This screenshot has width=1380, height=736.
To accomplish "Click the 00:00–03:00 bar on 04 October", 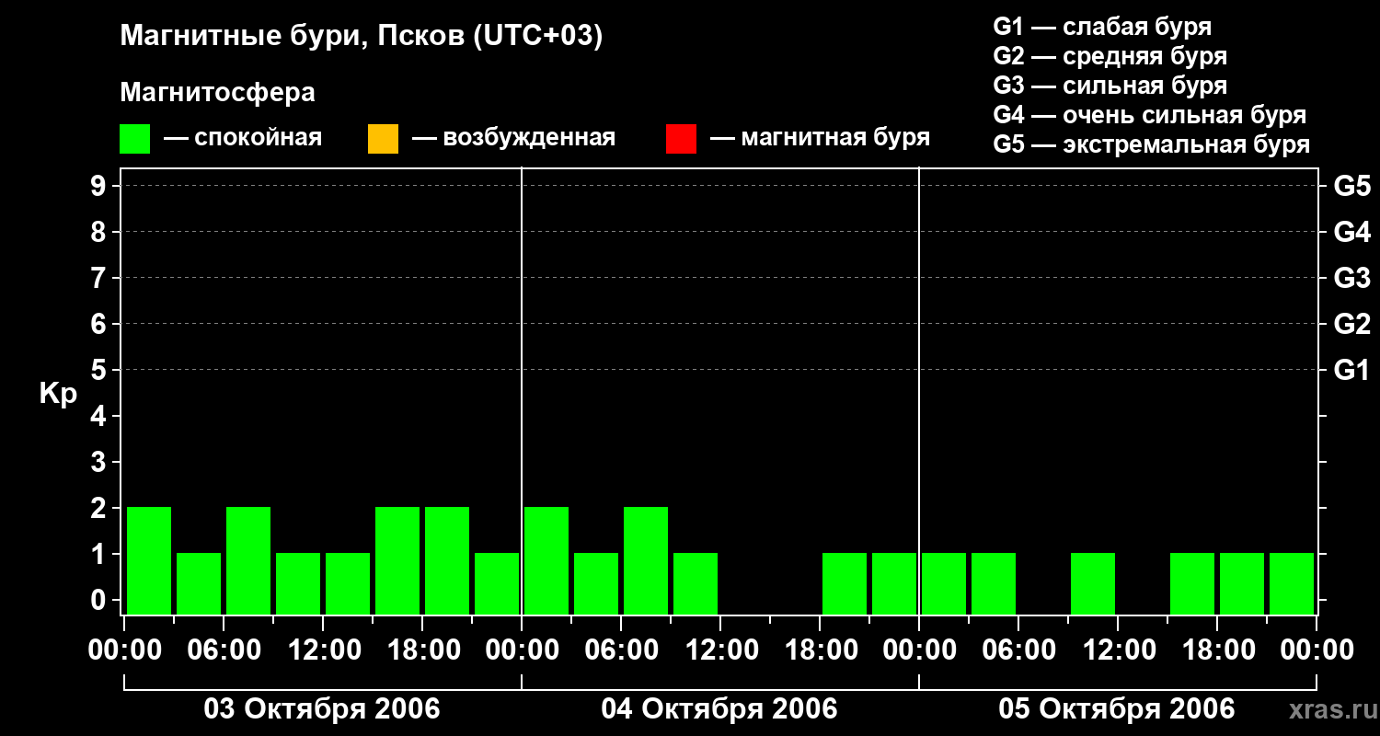I will point(546,560).
